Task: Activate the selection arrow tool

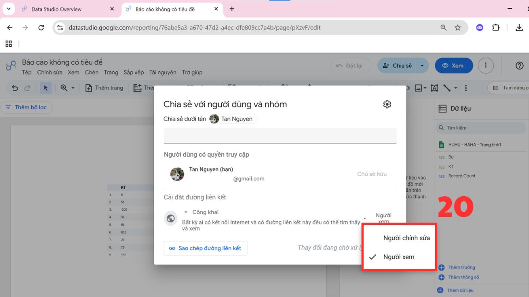Action: click(x=45, y=88)
